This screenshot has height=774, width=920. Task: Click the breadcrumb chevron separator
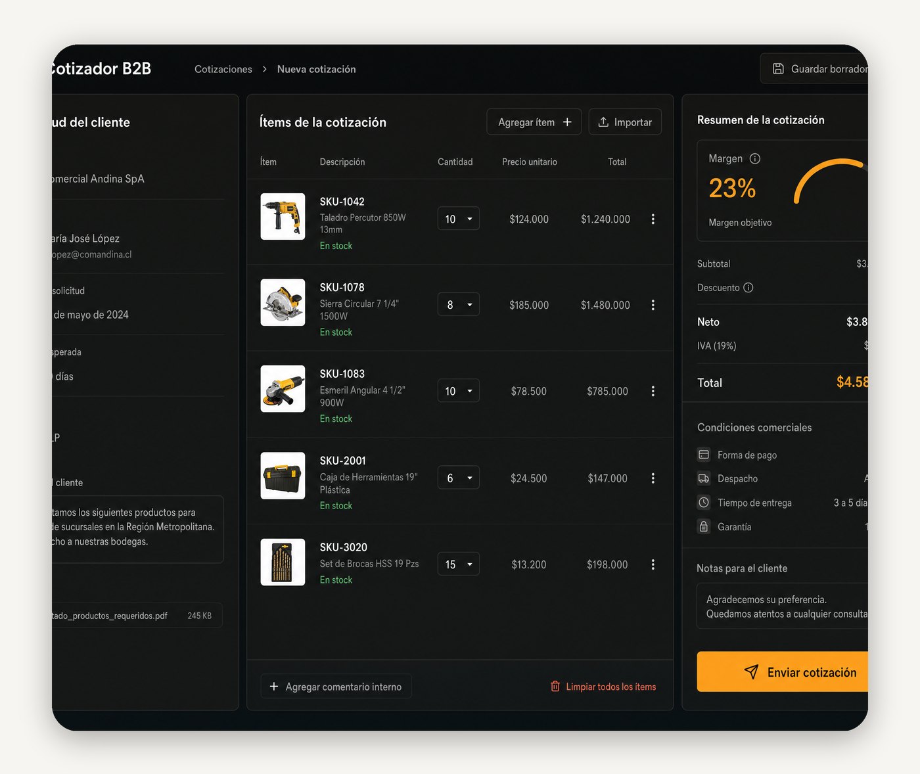(265, 69)
